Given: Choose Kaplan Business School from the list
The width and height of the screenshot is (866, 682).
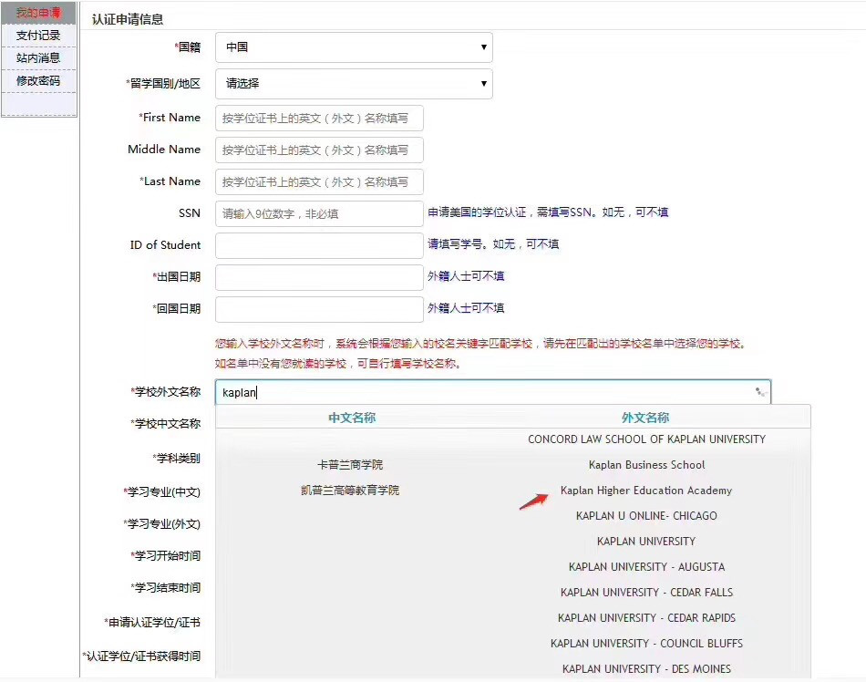Looking at the screenshot, I should tap(645, 465).
